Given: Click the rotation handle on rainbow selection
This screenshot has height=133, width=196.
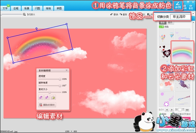Looking at the screenshot, I should 36,28.
